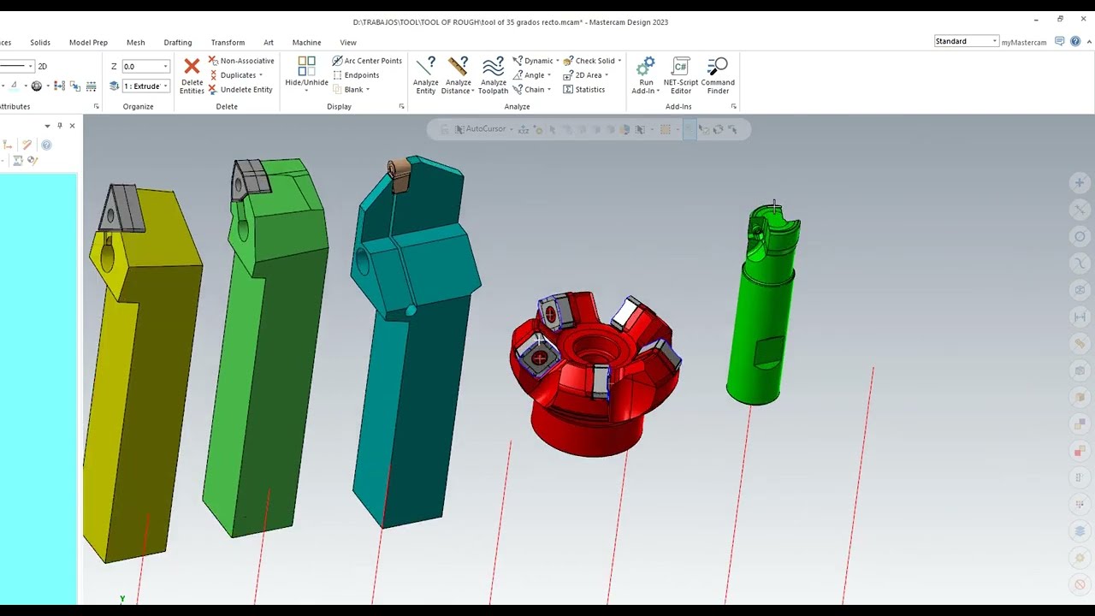Open the Display group dialog launcher
Screen dimensions: 1095x616
(401, 107)
